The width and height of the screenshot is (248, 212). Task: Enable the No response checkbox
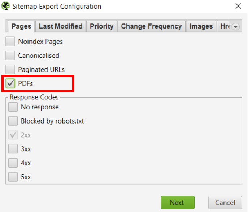pos(13,107)
